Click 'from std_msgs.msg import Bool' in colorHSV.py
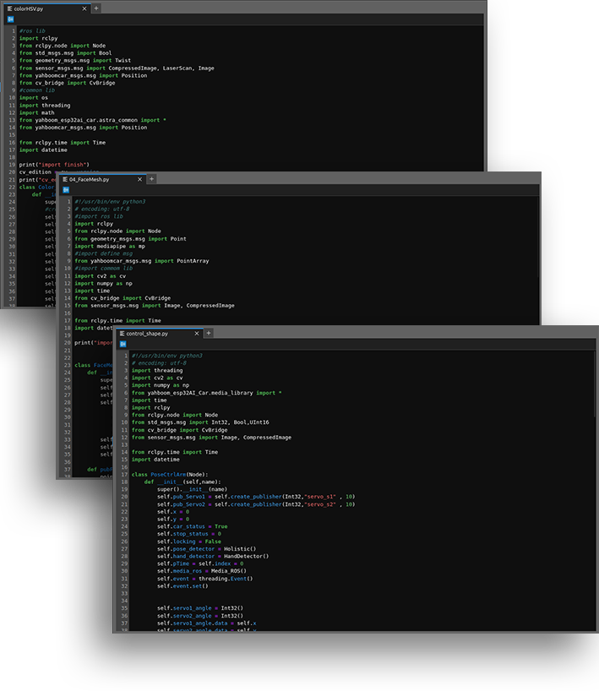 click(x=65, y=53)
